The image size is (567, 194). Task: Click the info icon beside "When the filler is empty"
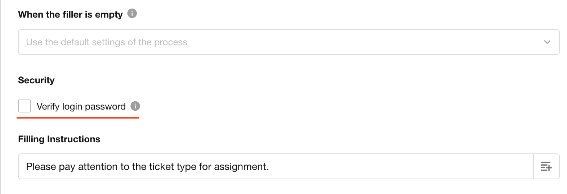[x=132, y=14]
